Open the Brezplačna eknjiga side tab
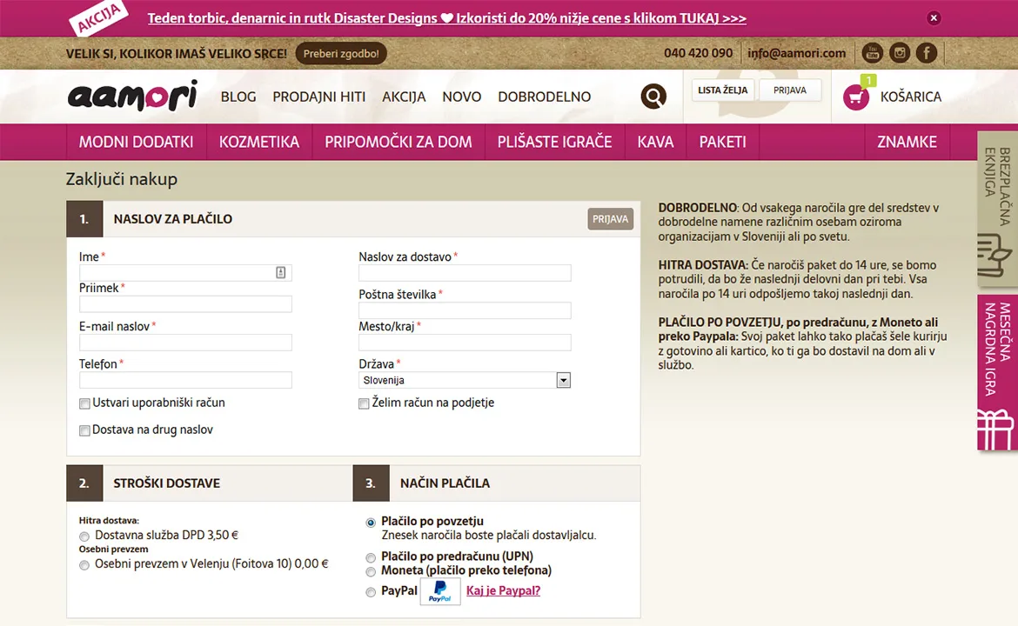This screenshot has width=1018, height=626. [997, 209]
